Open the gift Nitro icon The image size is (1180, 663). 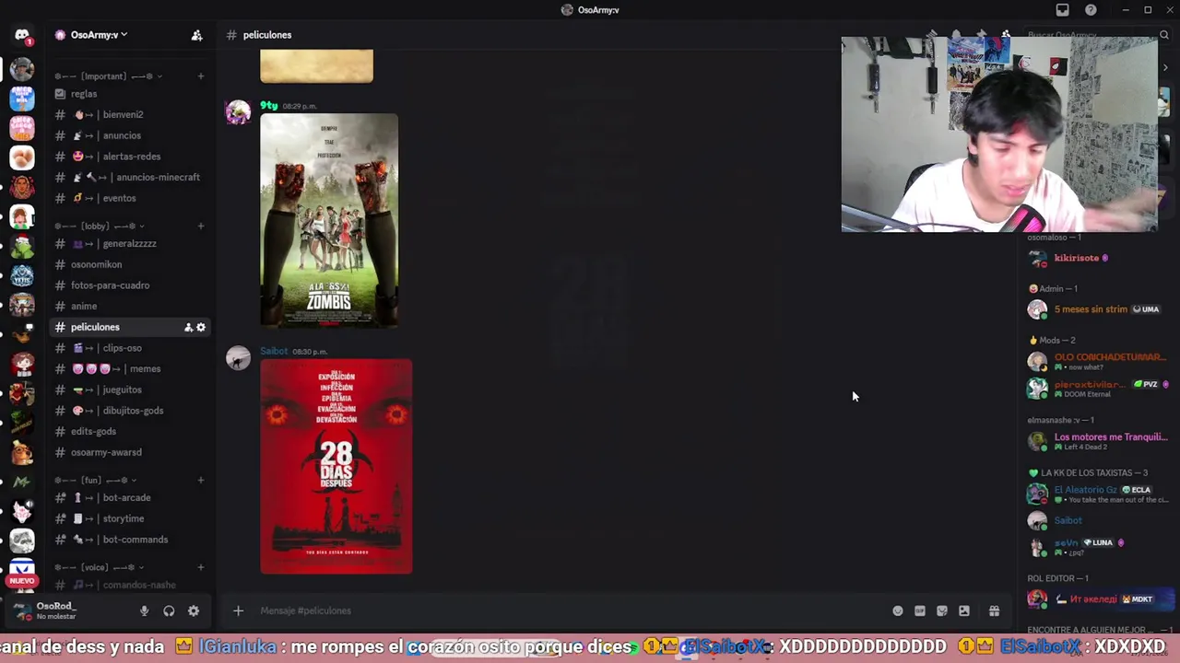[x=994, y=611]
